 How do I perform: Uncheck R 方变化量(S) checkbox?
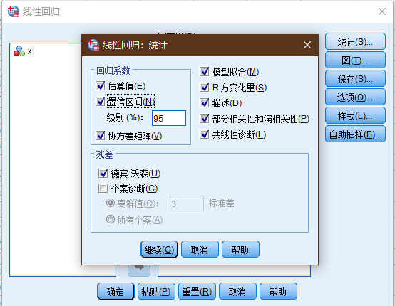coord(205,88)
